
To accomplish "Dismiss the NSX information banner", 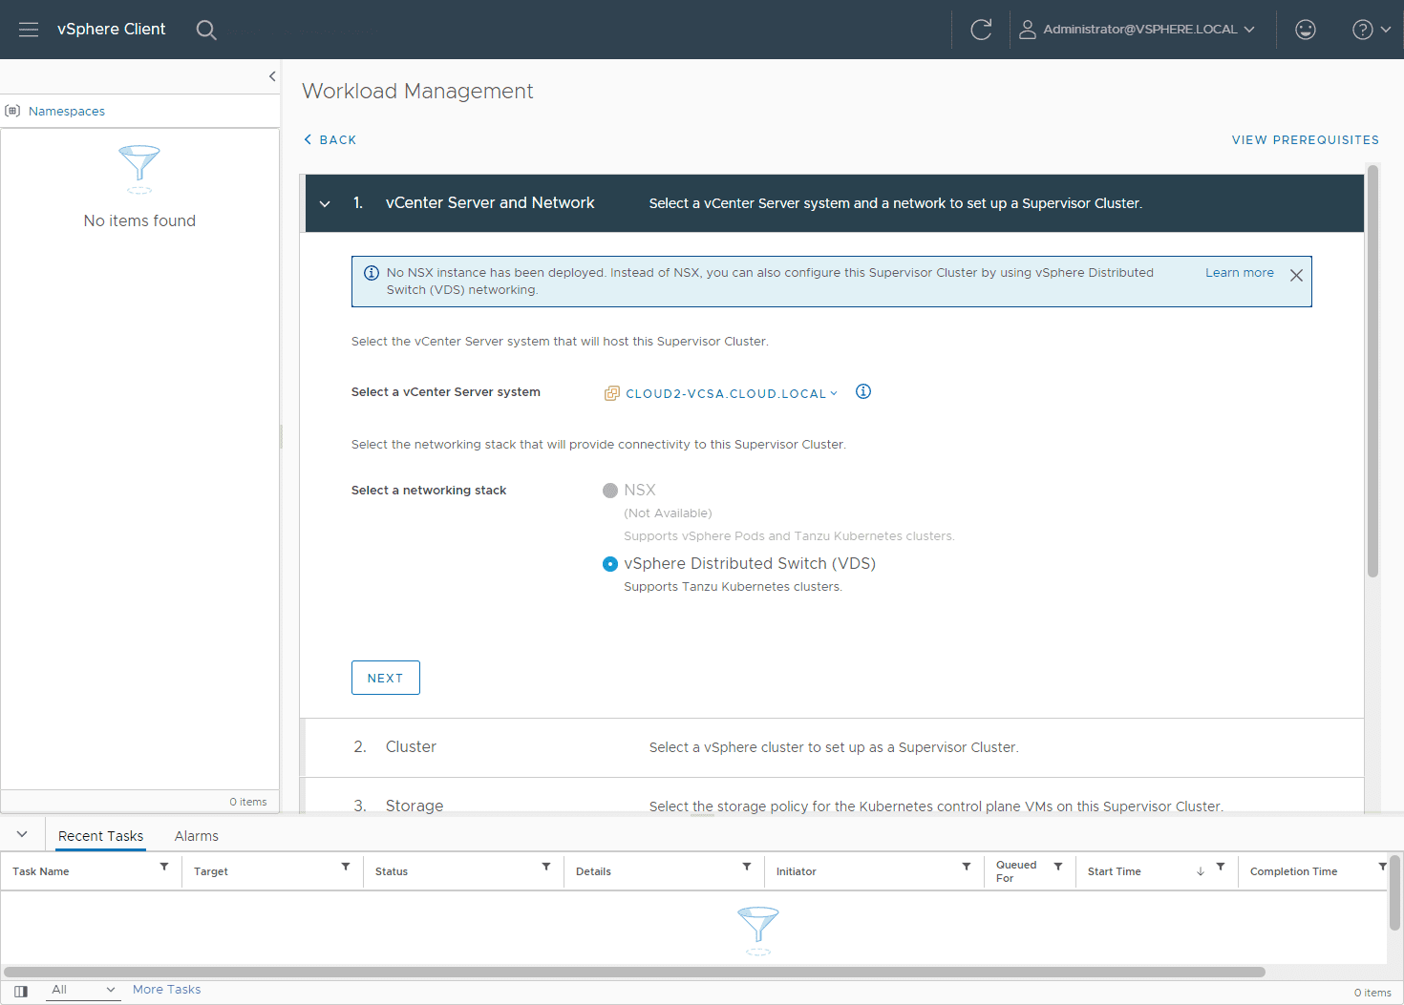I will pyautogui.click(x=1296, y=275).
